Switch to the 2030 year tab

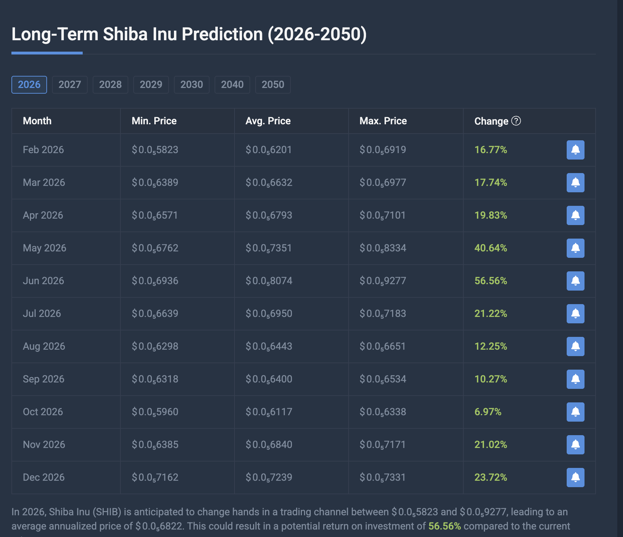tap(192, 85)
